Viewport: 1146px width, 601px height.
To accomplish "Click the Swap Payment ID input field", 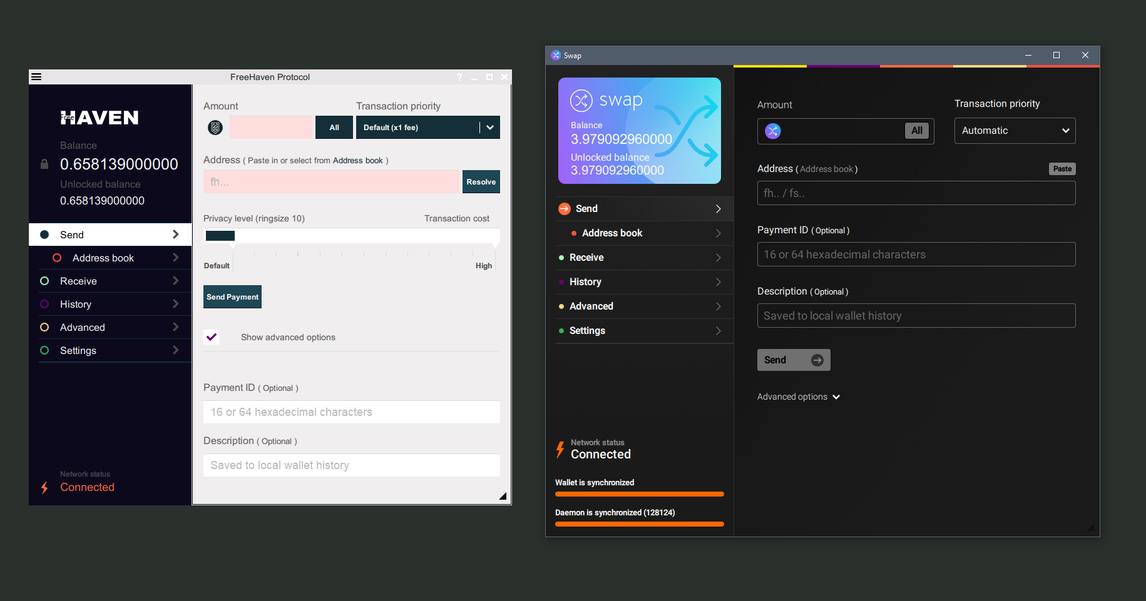I will pos(916,255).
